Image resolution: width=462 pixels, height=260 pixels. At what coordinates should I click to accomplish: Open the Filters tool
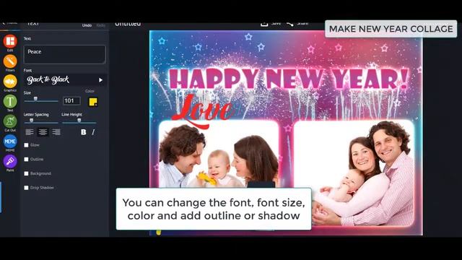(x=10, y=61)
